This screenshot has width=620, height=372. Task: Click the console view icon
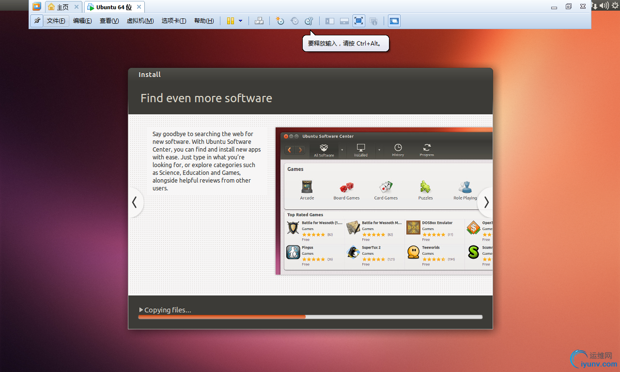point(394,21)
